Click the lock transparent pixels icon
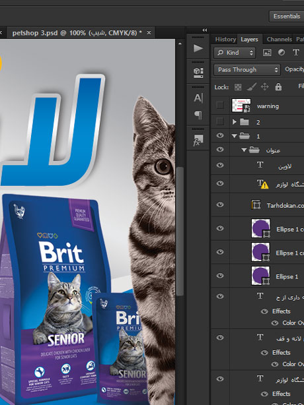Viewport: 304px width, 405px height. 238,87
